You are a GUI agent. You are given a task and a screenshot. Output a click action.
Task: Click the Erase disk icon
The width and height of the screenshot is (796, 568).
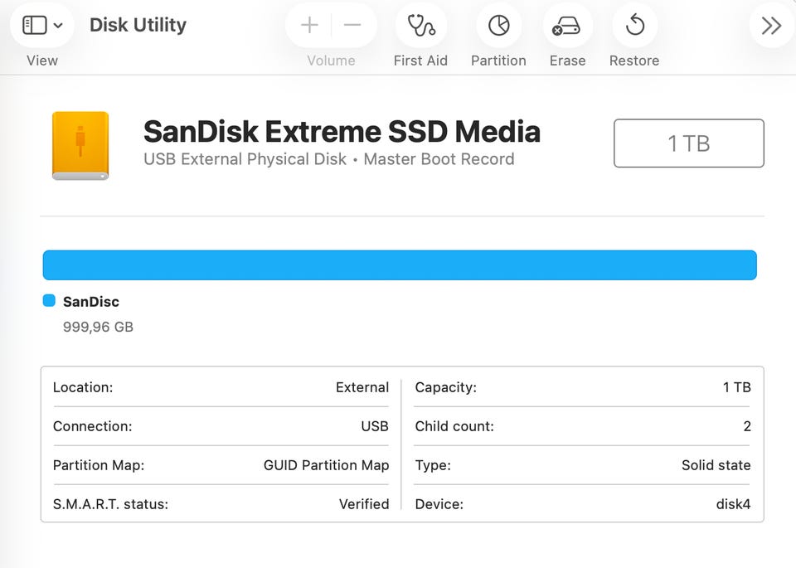(x=567, y=26)
